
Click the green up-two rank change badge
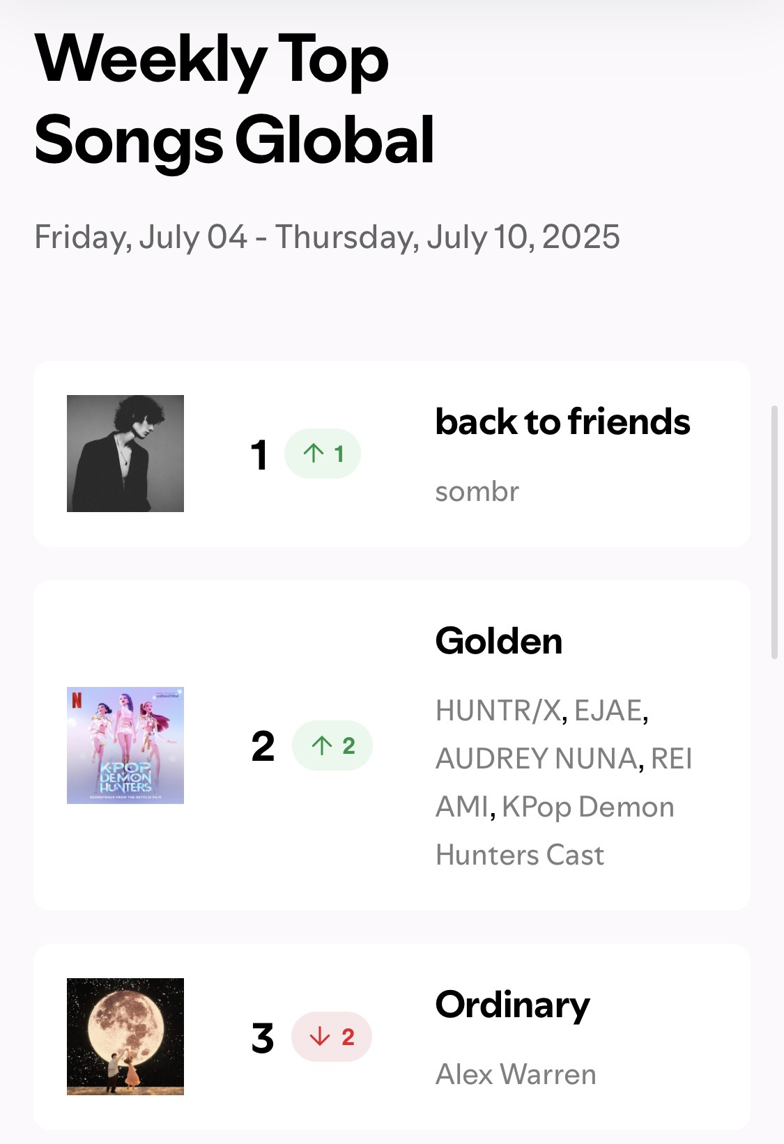332,745
